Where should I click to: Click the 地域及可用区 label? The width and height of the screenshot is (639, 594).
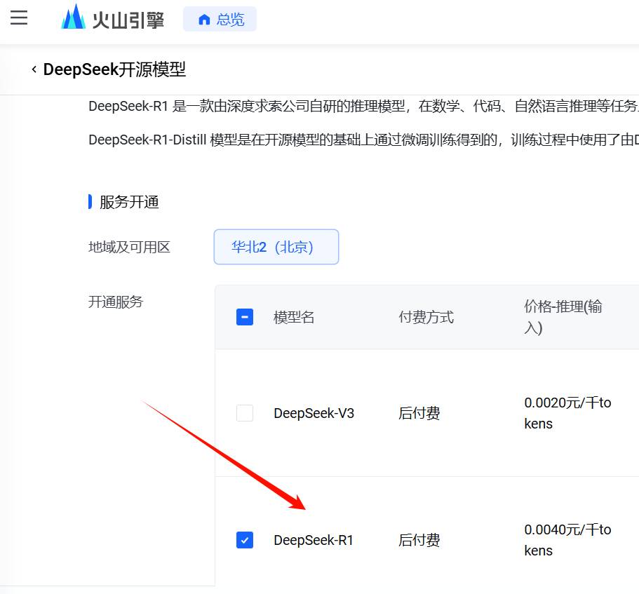click(129, 247)
